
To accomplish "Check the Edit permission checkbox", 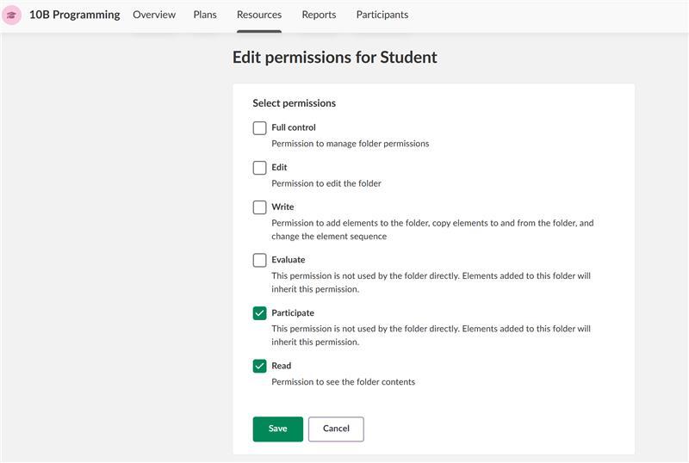I will 259,168.
